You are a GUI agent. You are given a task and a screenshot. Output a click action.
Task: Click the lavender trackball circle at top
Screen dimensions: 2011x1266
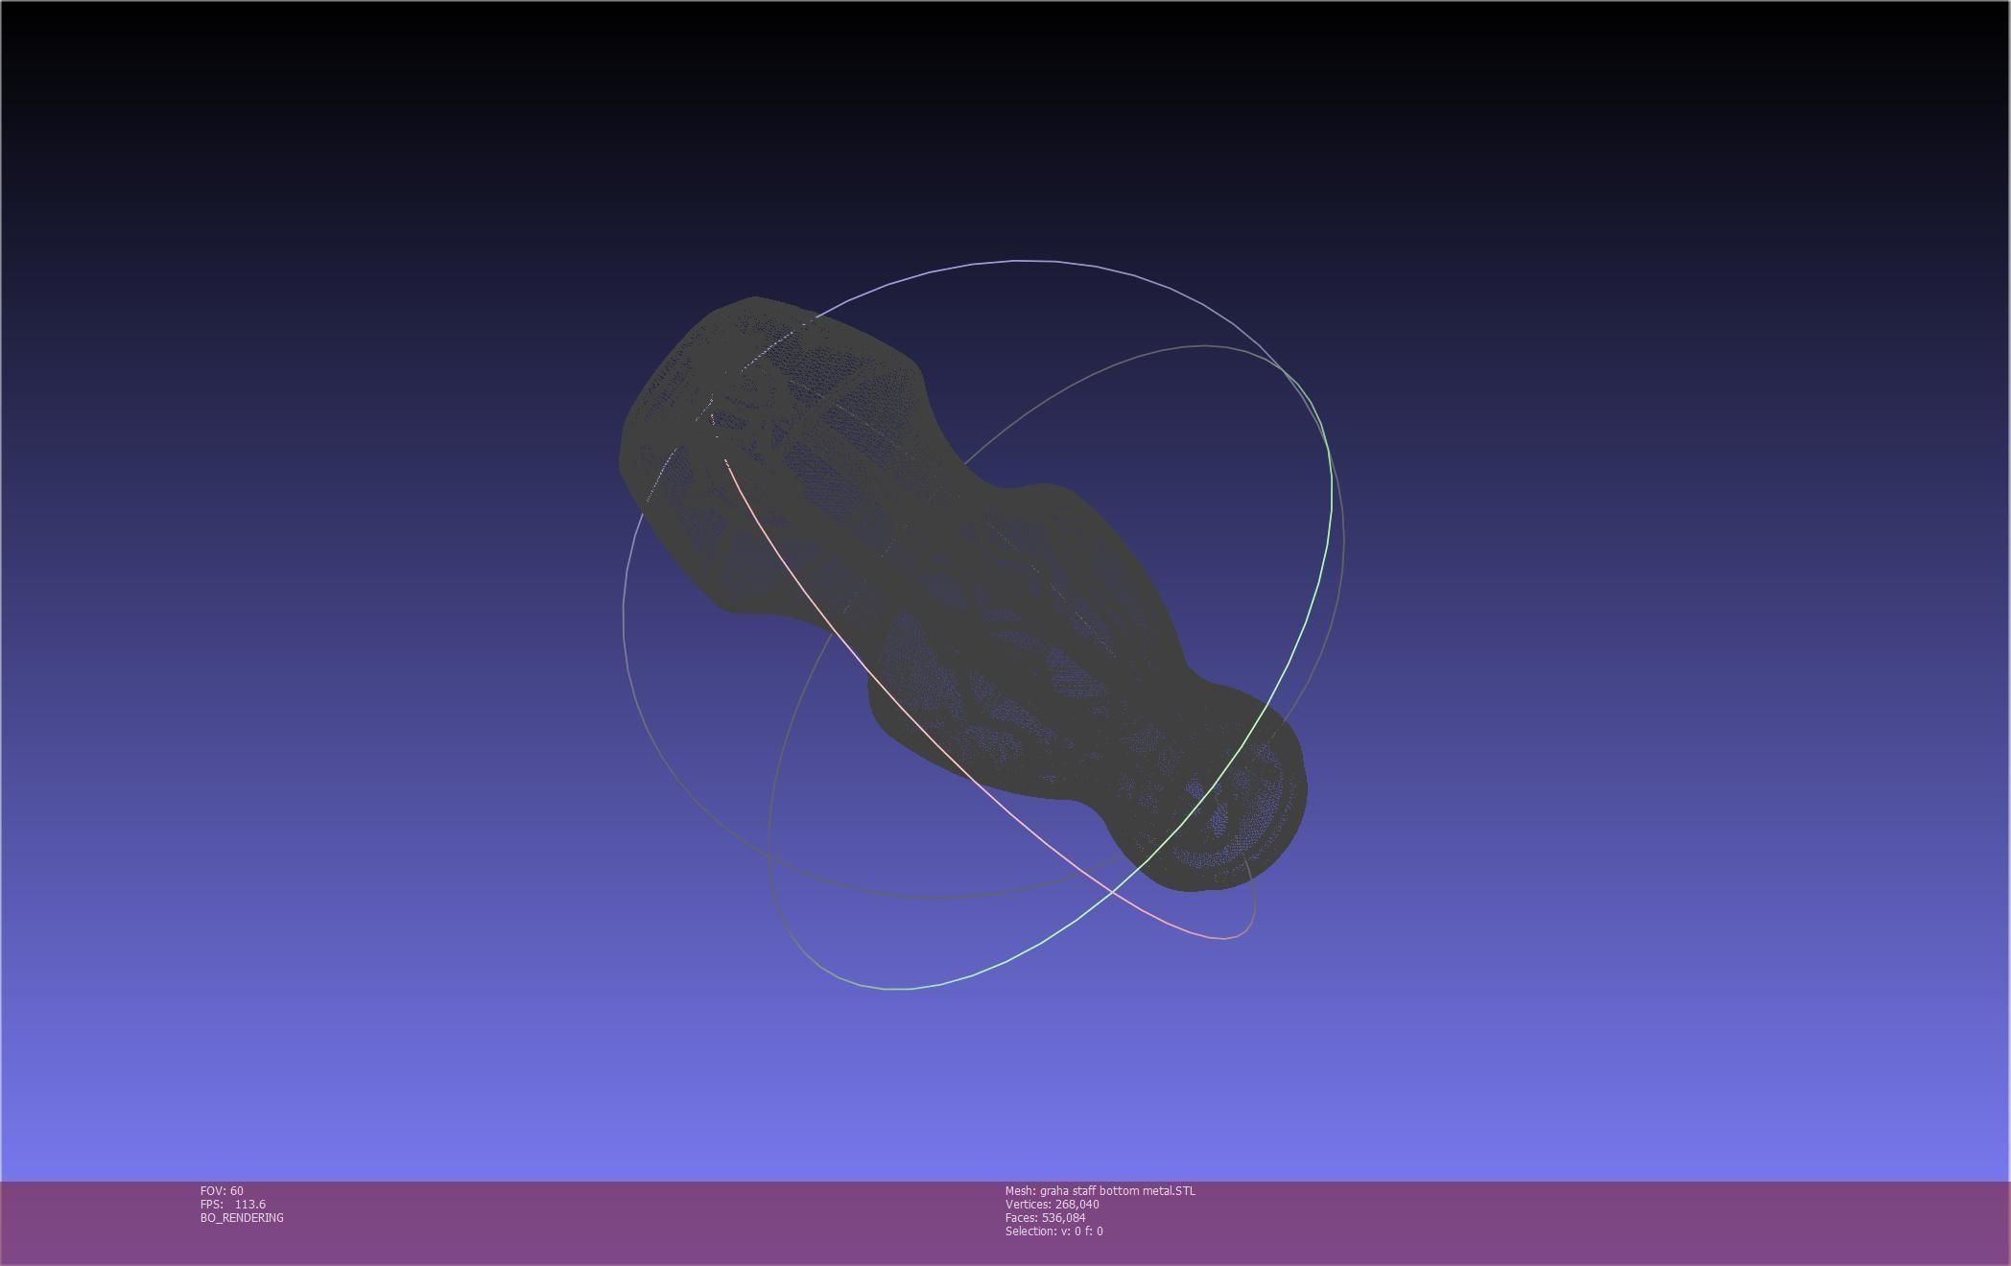pyautogui.click(x=1017, y=260)
